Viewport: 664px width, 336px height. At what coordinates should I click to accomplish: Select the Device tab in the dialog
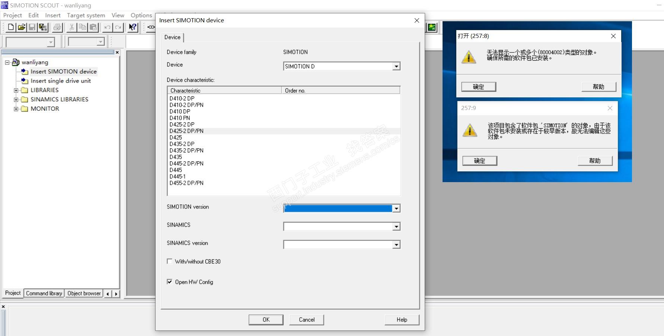coord(172,37)
